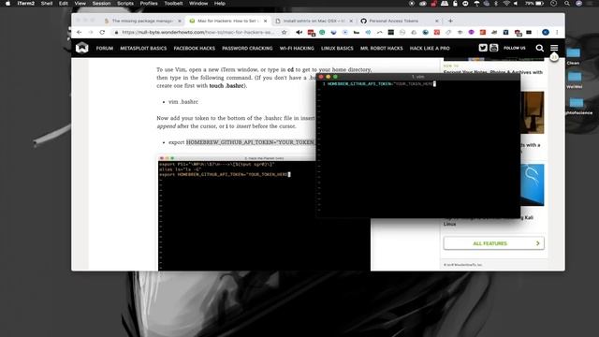Close the 'Personal Access Tokens' tab
The height and width of the screenshot is (337, 599).
coord(437,21)
